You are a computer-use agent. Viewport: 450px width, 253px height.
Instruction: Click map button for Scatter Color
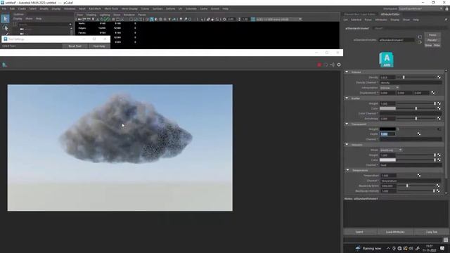pos(439,108)
